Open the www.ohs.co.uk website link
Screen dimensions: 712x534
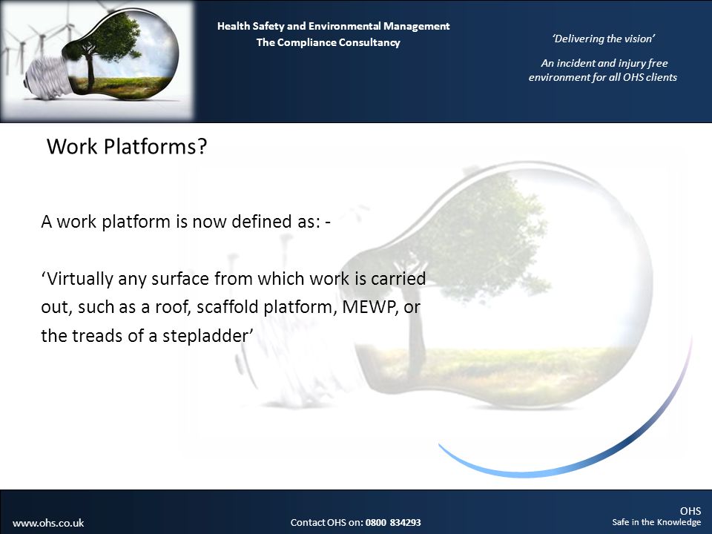[48, 523]
